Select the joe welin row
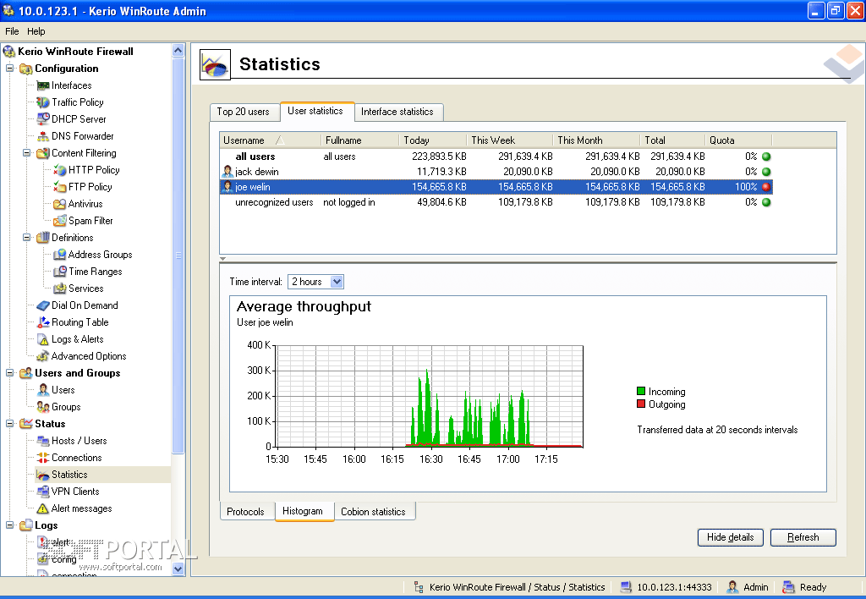Screen dimensions: 866x599 pyautogui.click(x=496, y=187)
